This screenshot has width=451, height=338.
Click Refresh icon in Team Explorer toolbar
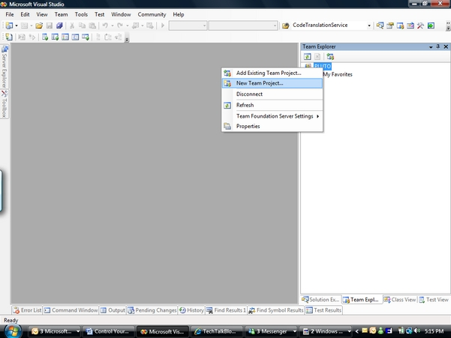pyautogui.click(x=308, y=56)
